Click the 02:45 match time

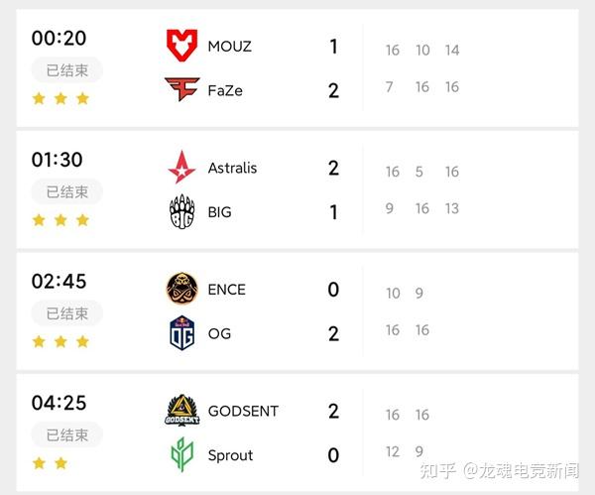click(59, 281)
